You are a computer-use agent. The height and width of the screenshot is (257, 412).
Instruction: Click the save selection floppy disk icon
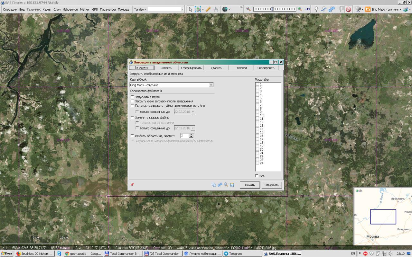(232, 185)
